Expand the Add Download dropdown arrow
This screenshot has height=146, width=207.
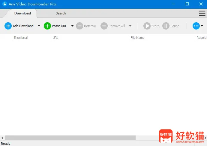tap(39, 26)
